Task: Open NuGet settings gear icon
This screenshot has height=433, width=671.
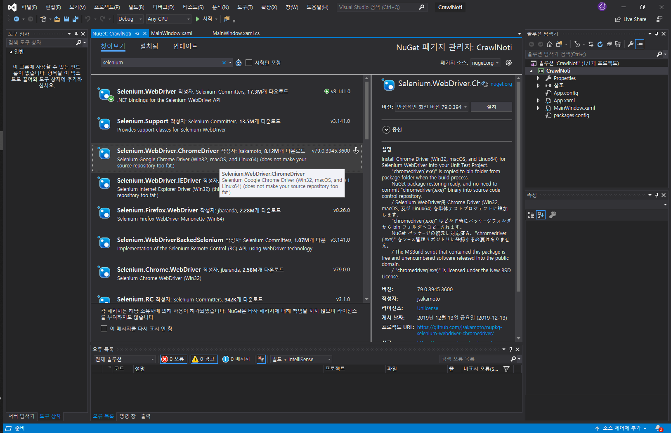Action: point(509,63)
